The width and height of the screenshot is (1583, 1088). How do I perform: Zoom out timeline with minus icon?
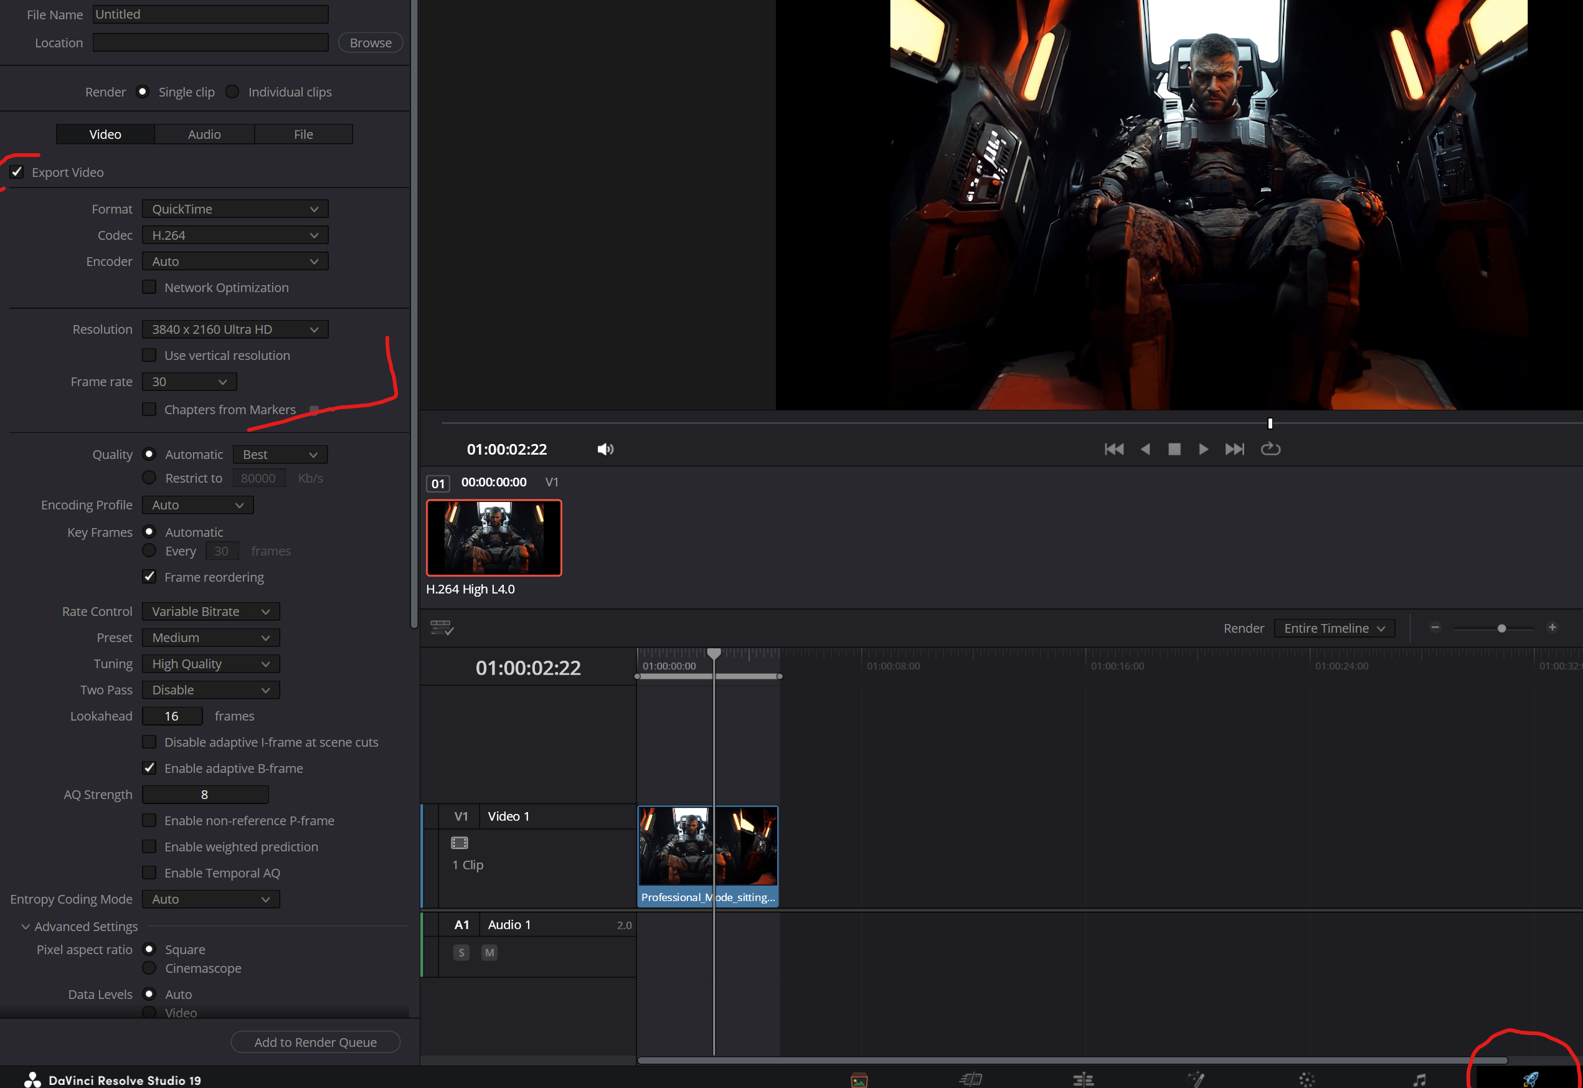pyautogui.click(x=1435, y=627)
